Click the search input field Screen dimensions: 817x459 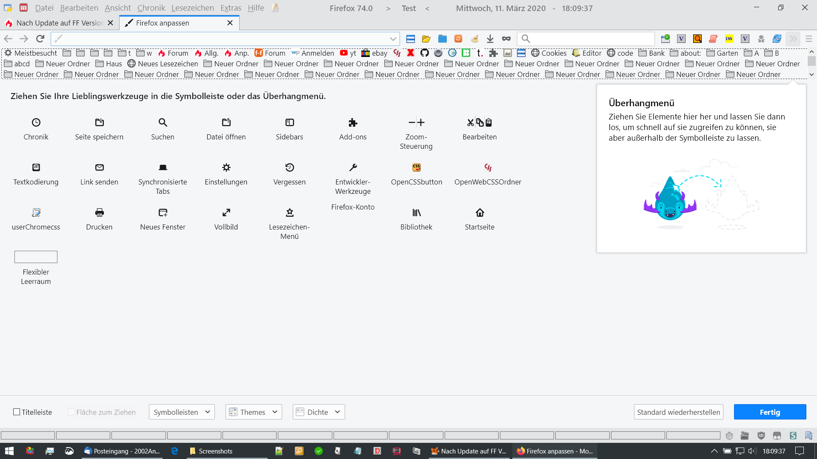pos(589,39)
